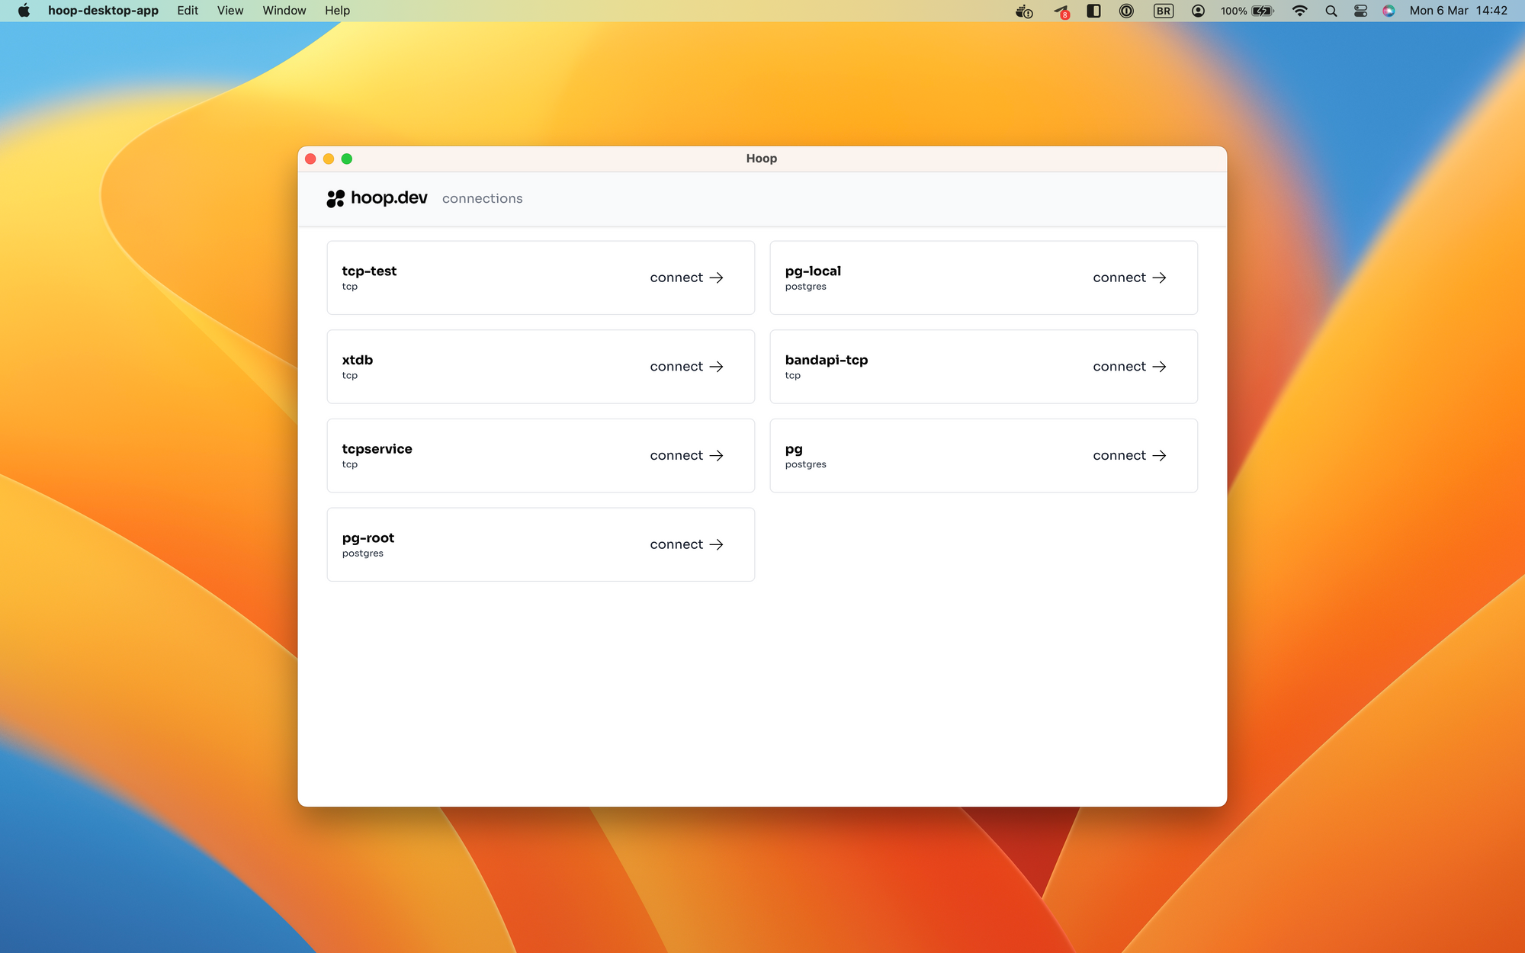The height and width of the screenshot is (953, 1525).
Task: Click the Wi-Fi status icon
Action: (1300, 11)
